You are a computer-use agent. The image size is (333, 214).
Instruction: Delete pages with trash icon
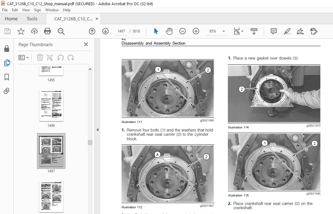(40, 57)
